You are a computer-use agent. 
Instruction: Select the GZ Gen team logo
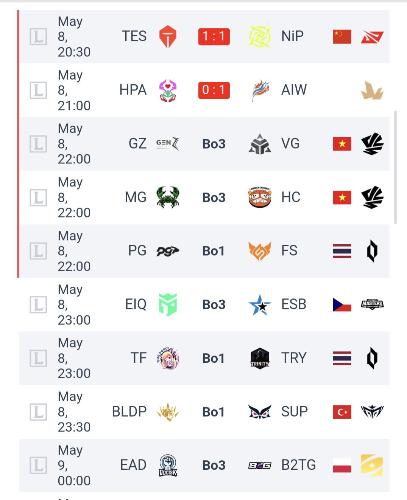168,144
